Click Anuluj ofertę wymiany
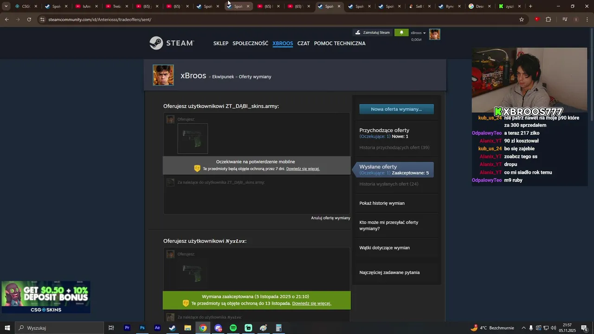This screenshot has height=334, width=594. point(330,218)
